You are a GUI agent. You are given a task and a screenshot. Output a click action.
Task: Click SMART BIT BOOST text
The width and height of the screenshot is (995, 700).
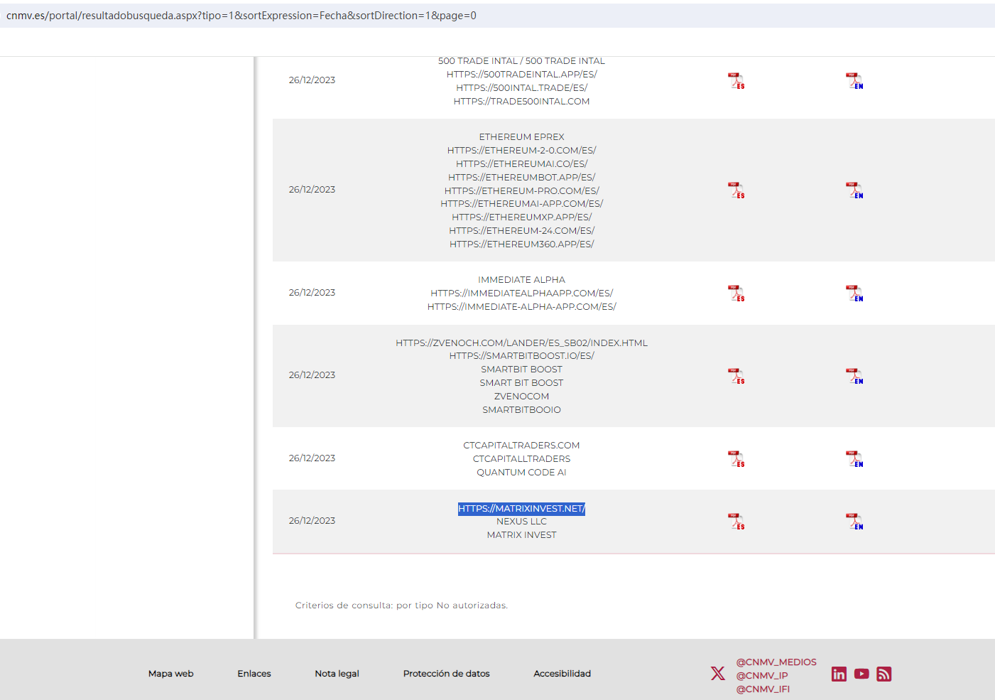521,383
